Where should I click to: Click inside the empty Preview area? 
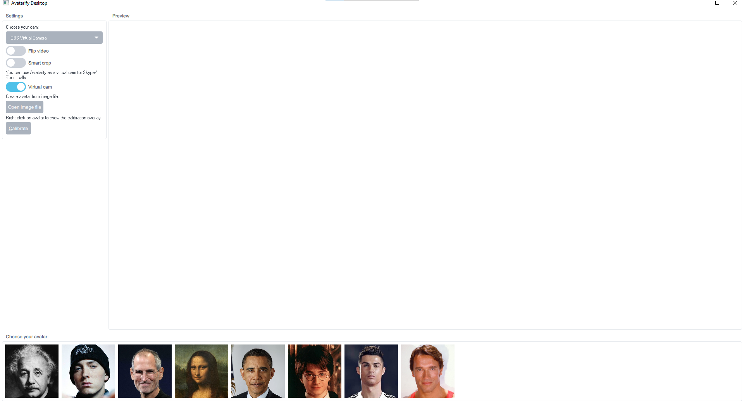[425, 175]
